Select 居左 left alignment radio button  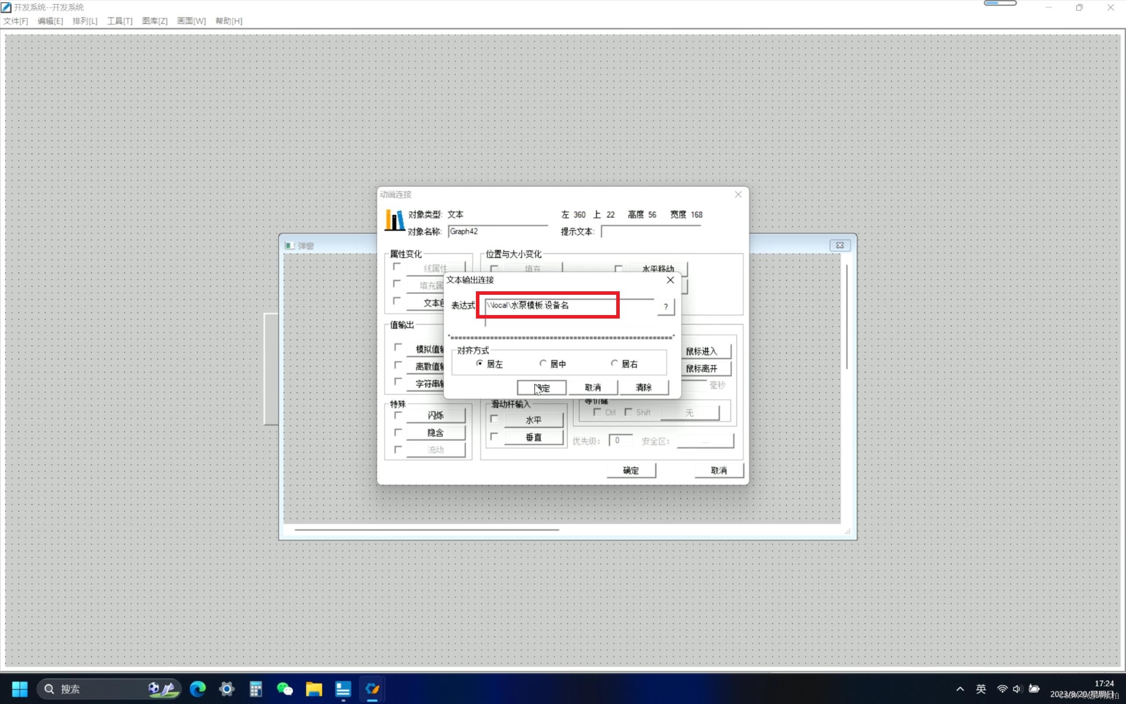point(479,363)
